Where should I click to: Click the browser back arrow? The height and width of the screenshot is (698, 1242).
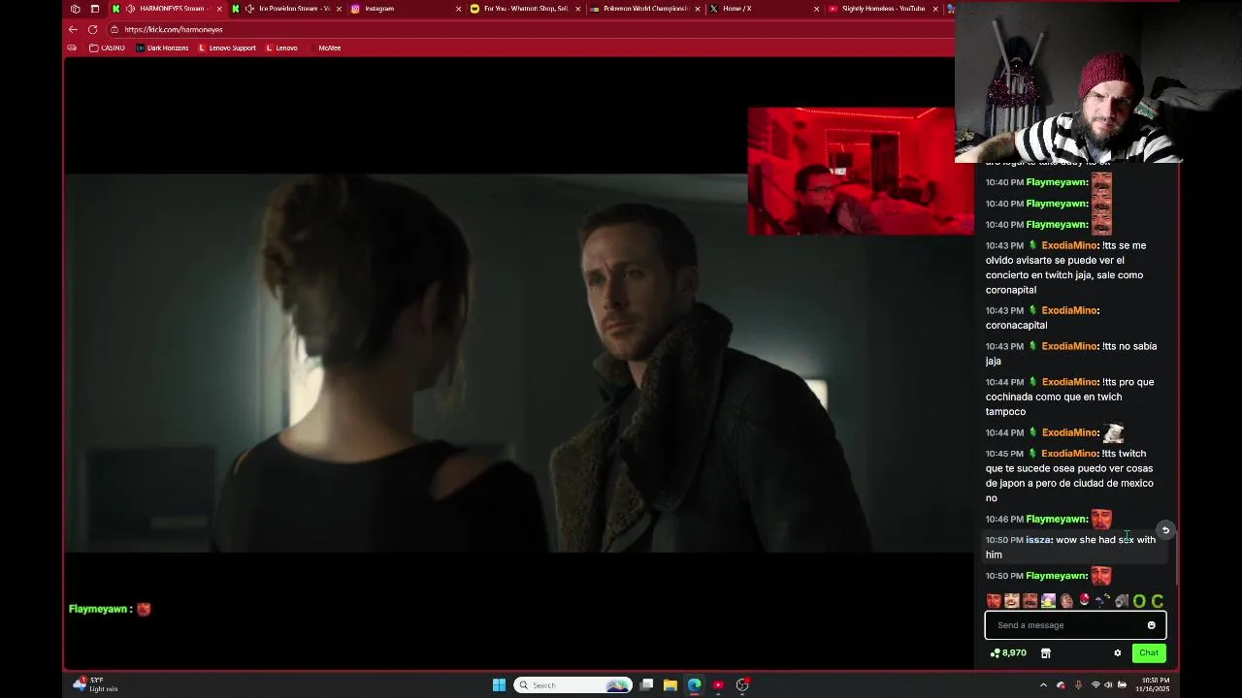point(73,29)
